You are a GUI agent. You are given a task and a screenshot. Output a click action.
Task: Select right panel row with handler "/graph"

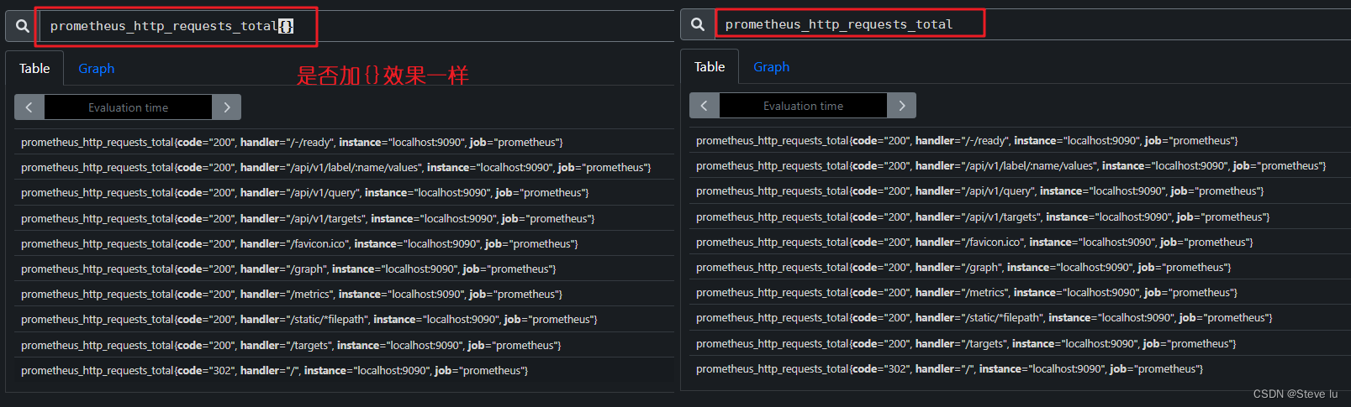(1020, 267)
